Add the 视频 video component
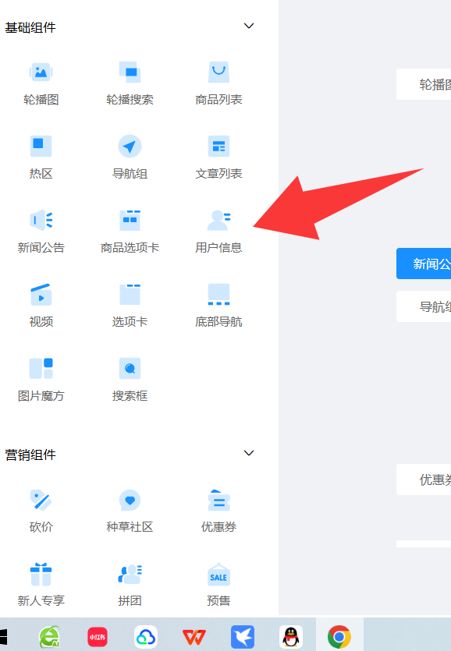This screenshot has height=651, width=451. click(41, 304)
